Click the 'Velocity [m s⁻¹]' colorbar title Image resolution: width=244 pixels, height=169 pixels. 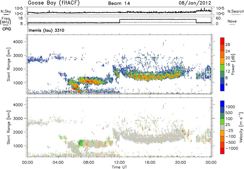(241, 127)
